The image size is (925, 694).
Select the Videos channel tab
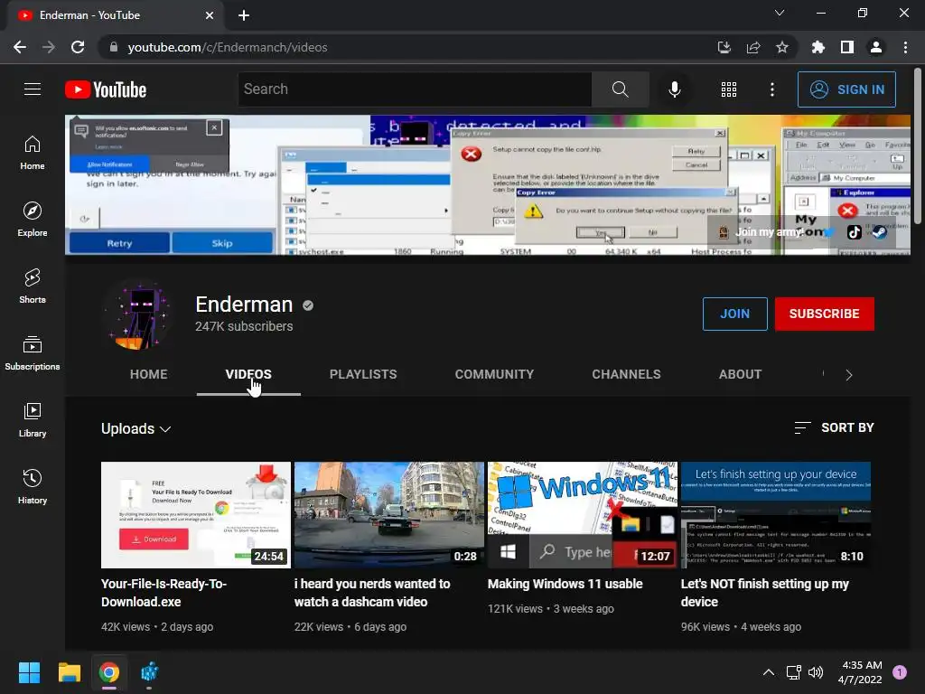pos(248,374)
